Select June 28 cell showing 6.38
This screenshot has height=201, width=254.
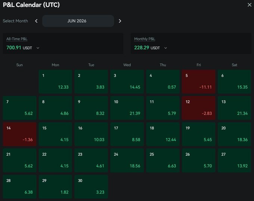(19, 186)
